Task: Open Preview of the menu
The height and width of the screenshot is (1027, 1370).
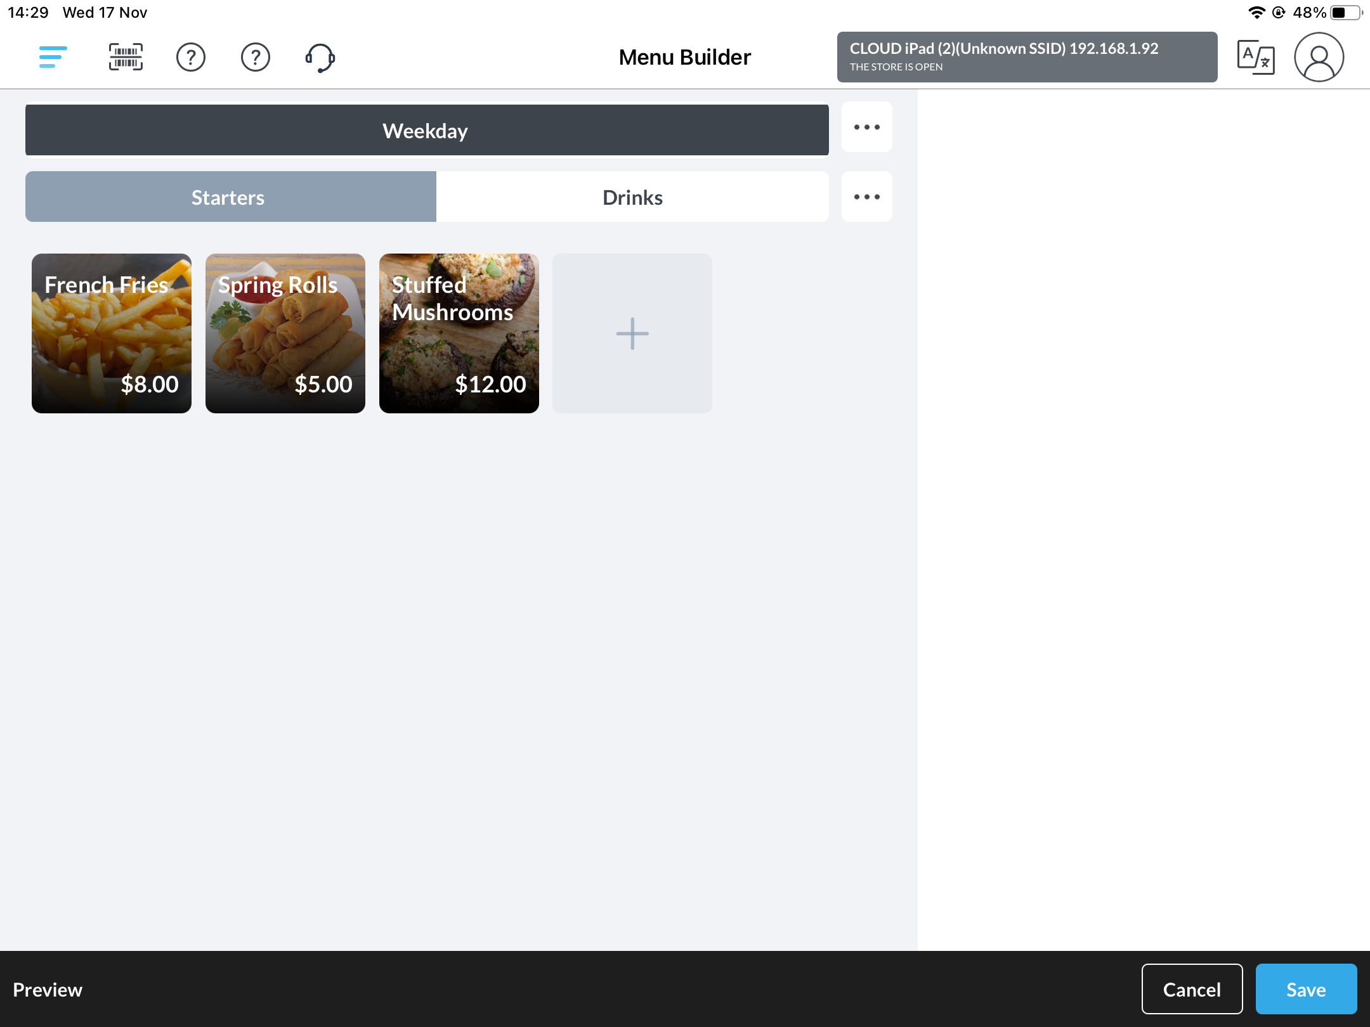Action: tap(48, 989)
